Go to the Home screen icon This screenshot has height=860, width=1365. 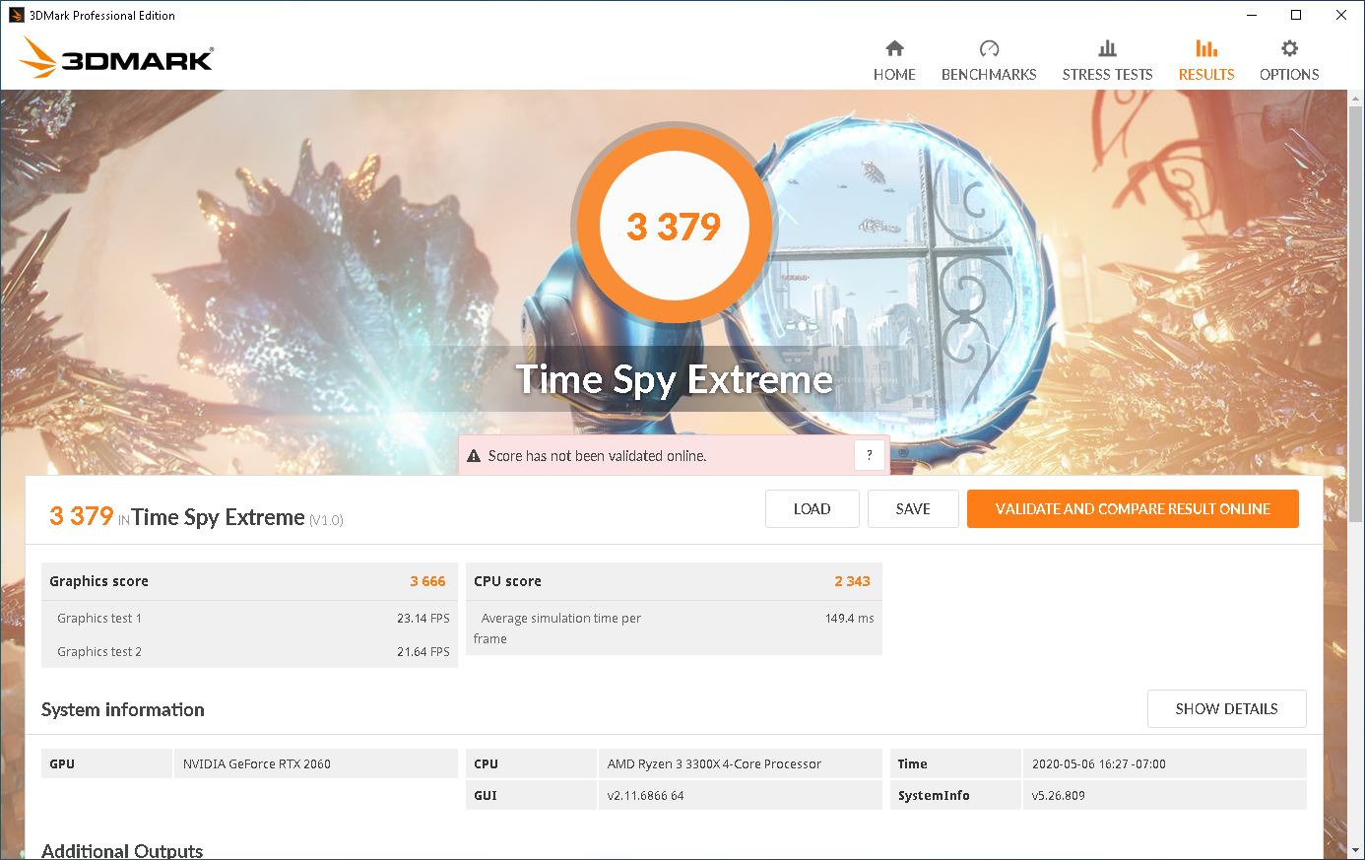tap(894, 49)
